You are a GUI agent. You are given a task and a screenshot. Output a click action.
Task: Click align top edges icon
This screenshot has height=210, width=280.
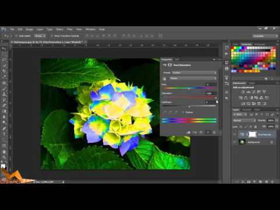coord(87,36)
